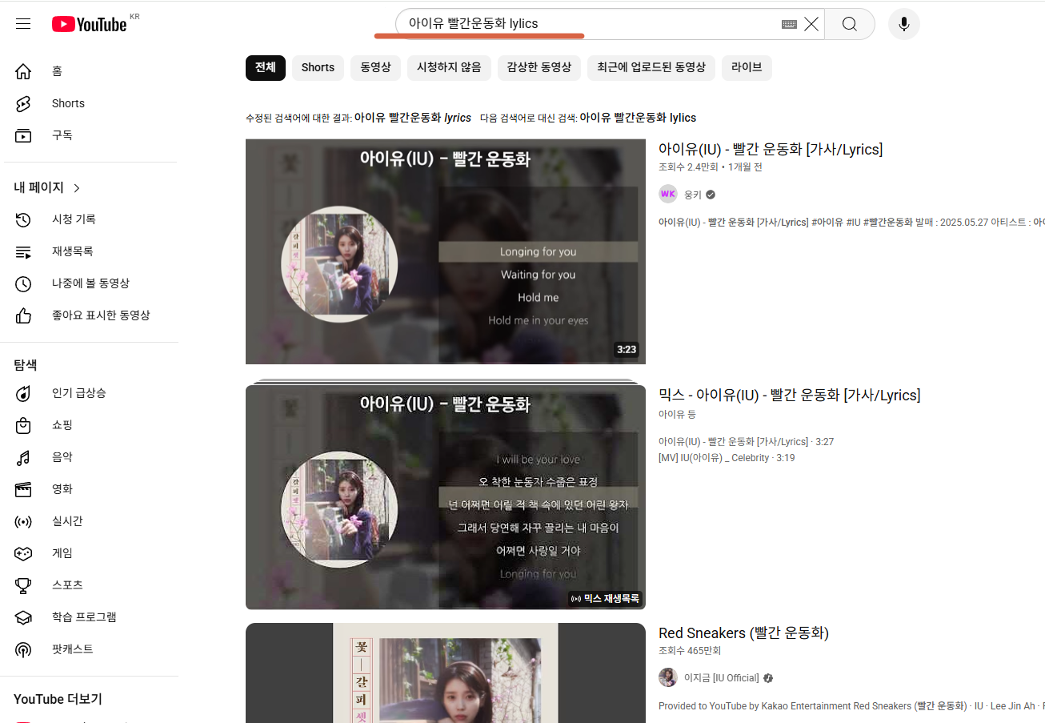Click the 나중에 볼 동영상 clock icon
The width and height of the screenshot is (1045, 723).
coord(23,283)
